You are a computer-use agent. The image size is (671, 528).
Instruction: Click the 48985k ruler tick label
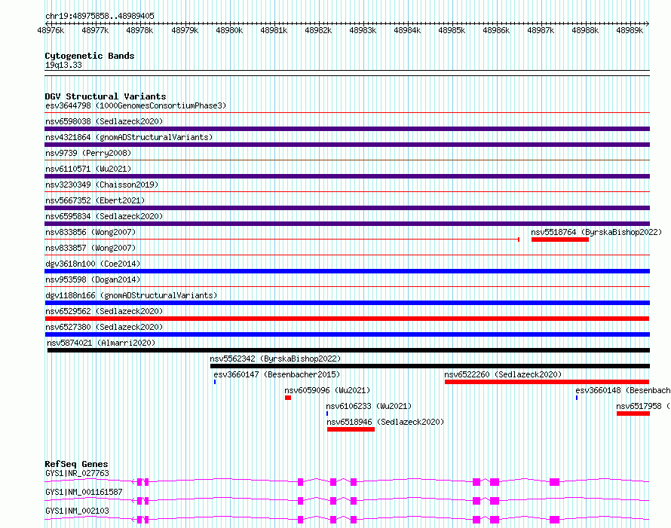tap(452, 30)
